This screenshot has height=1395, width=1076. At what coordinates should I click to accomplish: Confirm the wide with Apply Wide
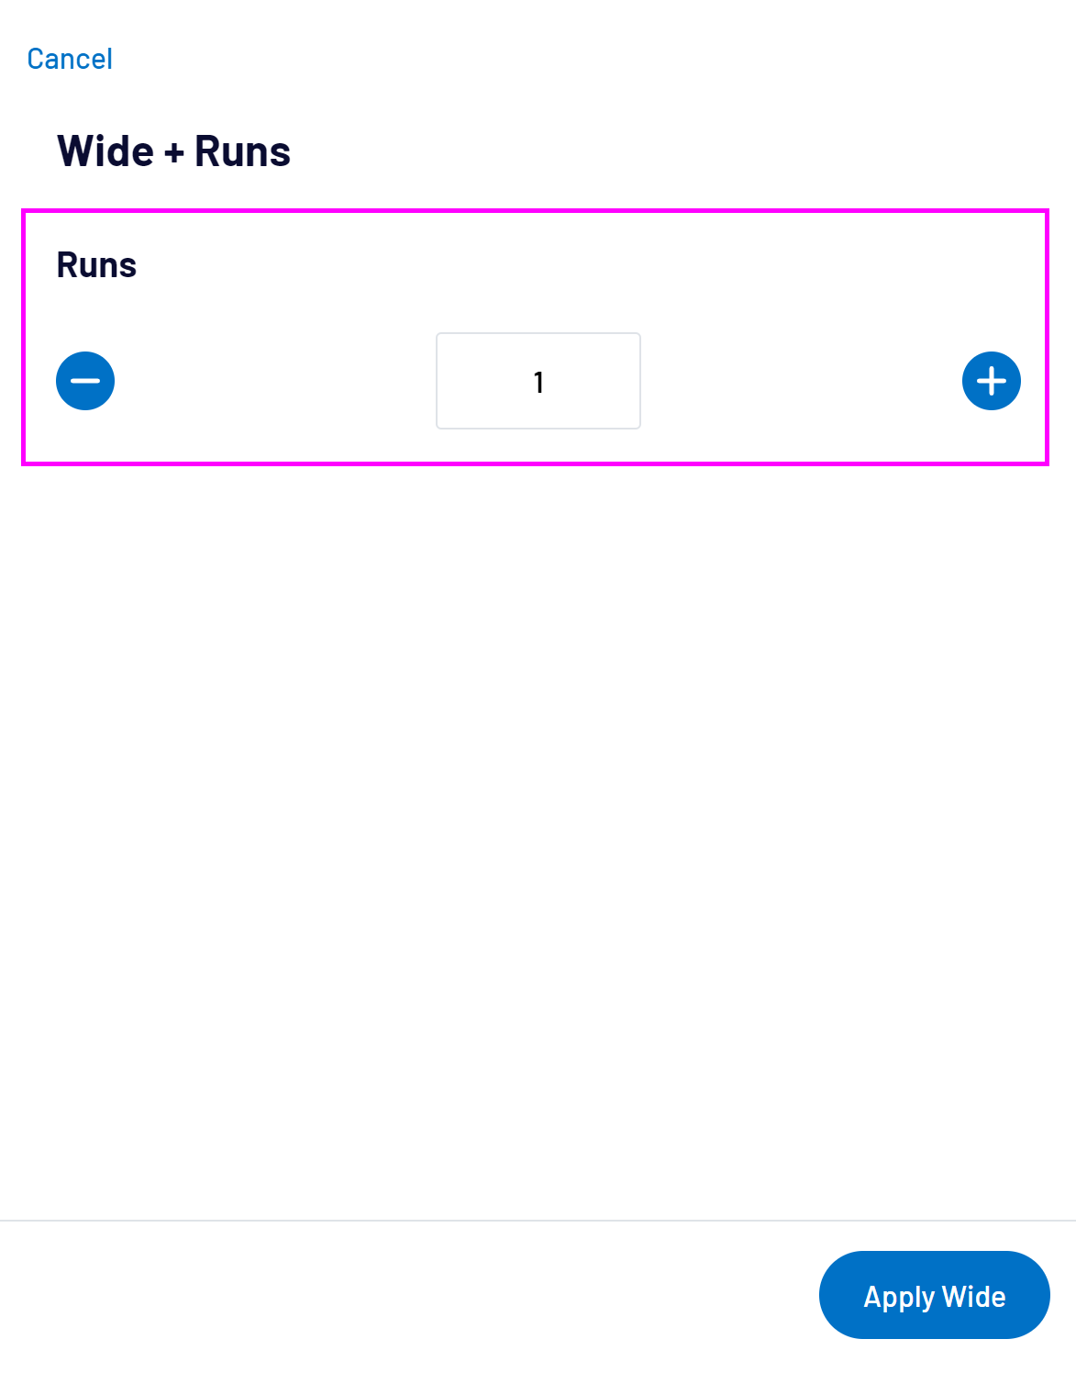(934, 1295)
